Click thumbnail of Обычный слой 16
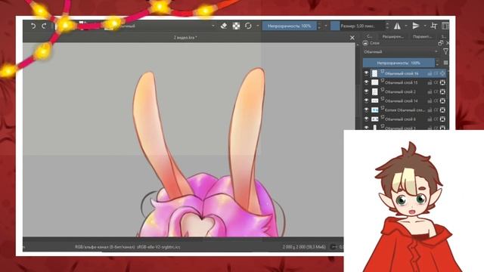This screenshot has height=272, width=484. pyautogui.click(x=374, y=73)
